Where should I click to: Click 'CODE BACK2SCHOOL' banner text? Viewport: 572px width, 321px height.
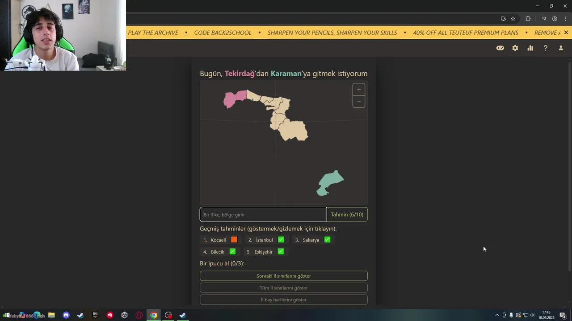pos(223,33)
